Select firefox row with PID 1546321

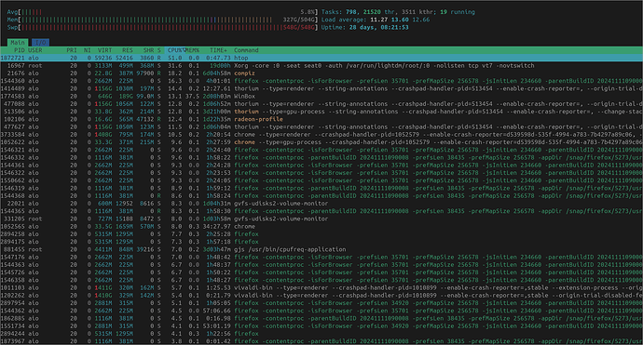(x=321, y=150)
